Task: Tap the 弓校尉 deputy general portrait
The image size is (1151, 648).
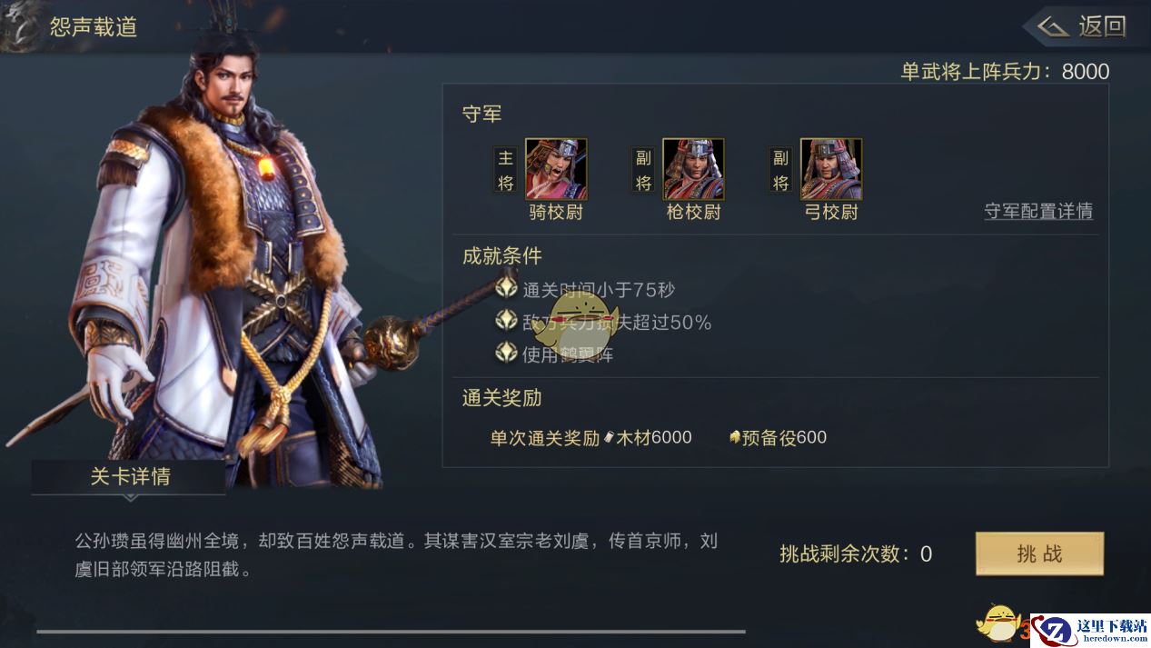Action: [x=831, y=169]
